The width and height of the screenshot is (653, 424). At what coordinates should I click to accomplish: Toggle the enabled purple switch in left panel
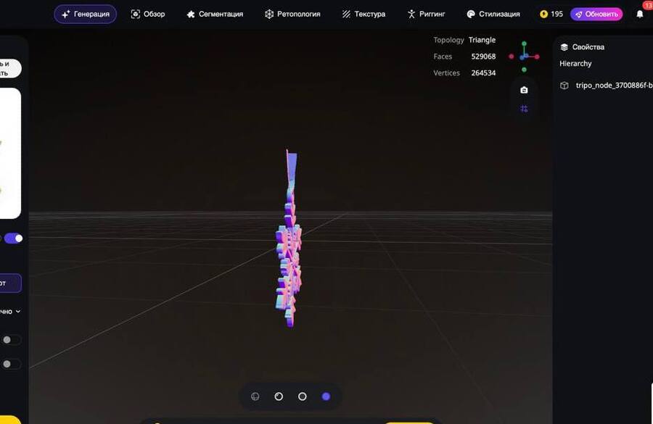pyautogui.click(x=13, y=238)
